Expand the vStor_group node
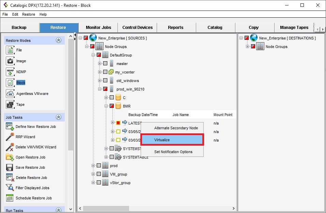 coord(93,183)
